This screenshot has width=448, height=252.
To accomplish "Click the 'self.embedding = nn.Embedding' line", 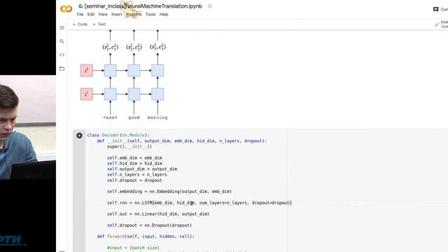I will 169,191.
